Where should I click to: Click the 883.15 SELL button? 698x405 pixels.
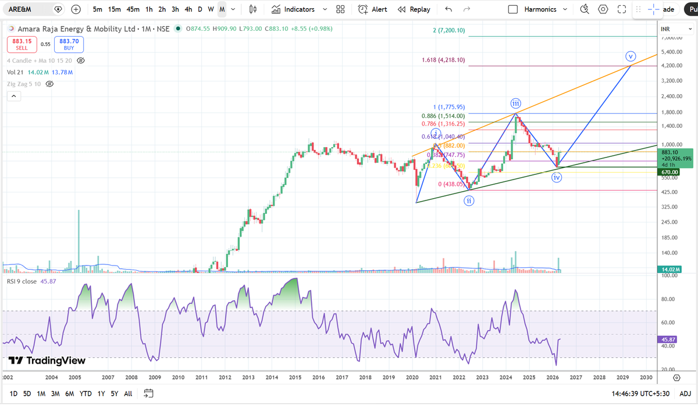(22, 44)
